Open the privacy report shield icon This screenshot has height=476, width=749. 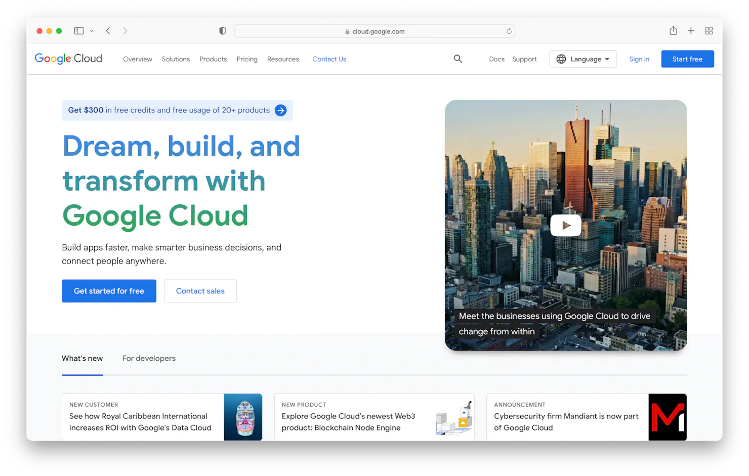pyautogui.click(x=223, y=31)
